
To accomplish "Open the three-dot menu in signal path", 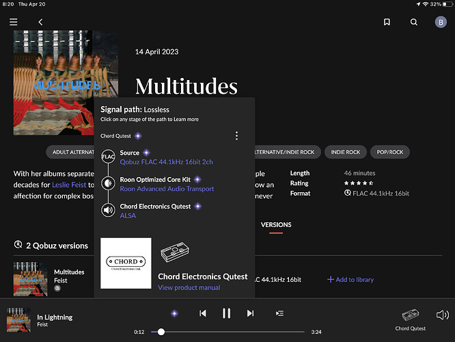I will 237,135.
